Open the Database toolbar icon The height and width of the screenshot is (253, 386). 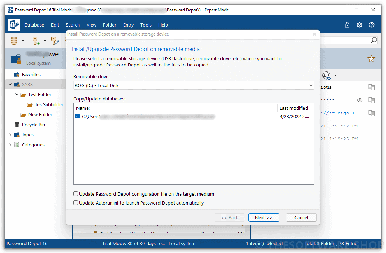pos(14,41)
